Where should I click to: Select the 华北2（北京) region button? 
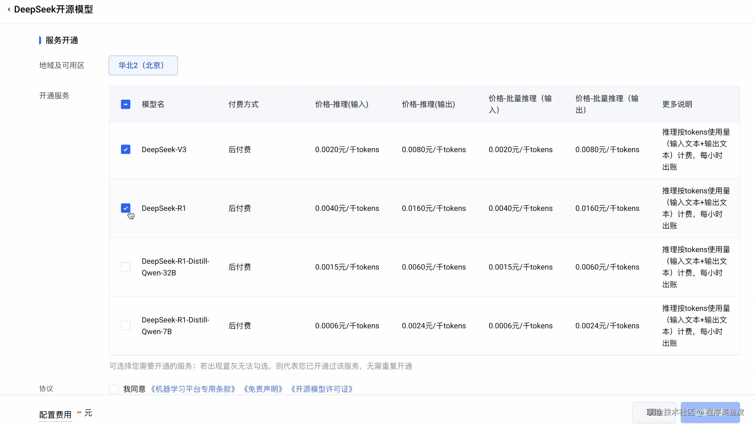143,65
